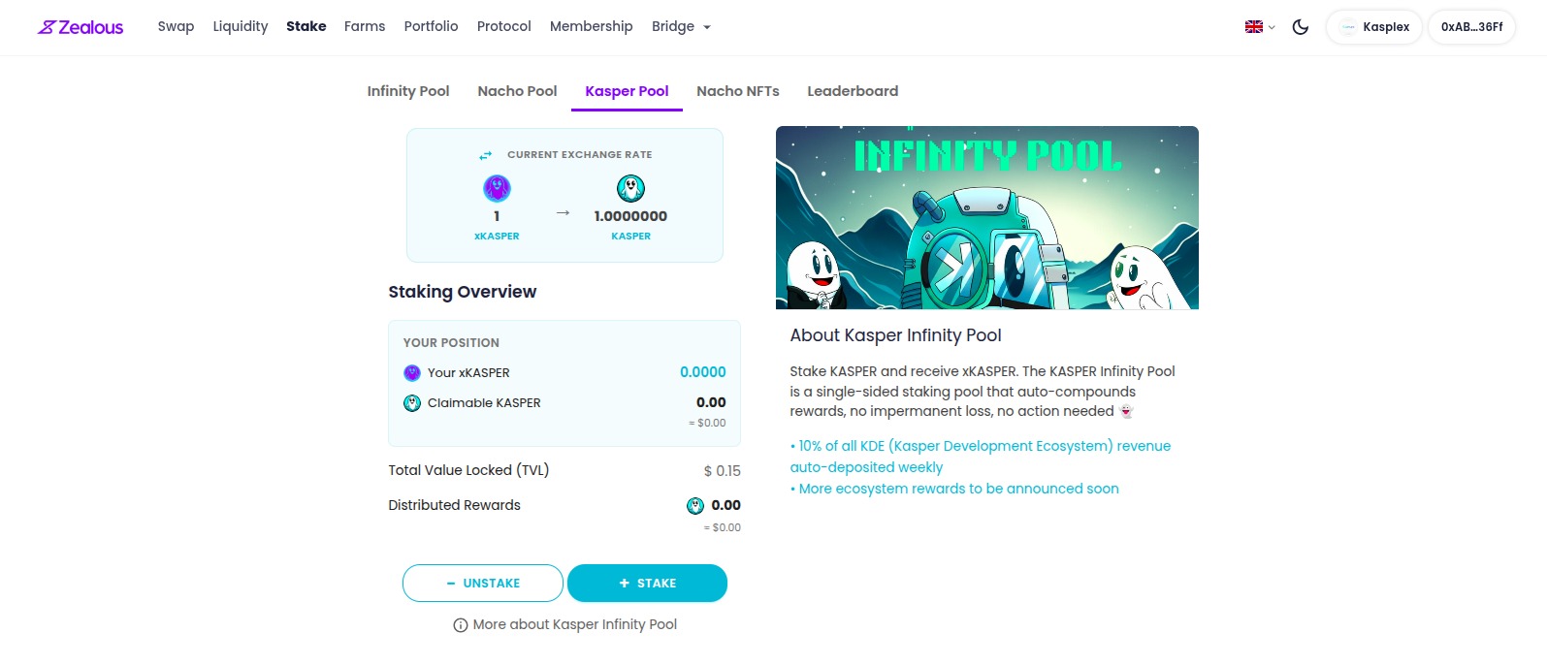Open the wallet address 0xAB...36Ff button

(1471, 27)
